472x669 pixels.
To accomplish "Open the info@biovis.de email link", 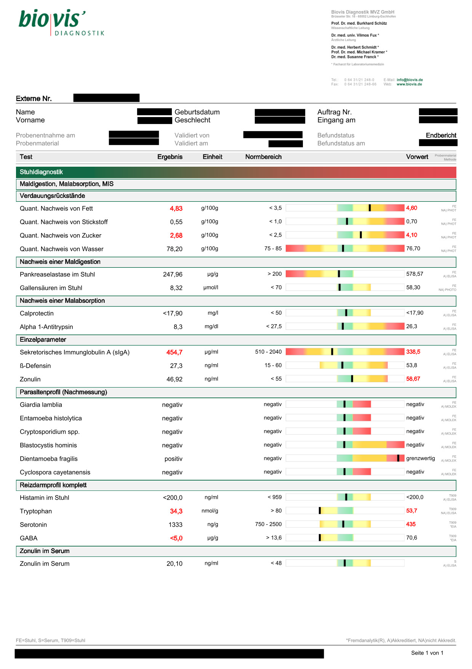I will point(410,80).
